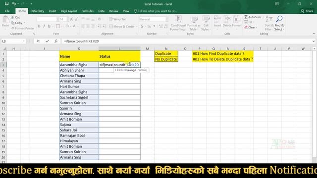
Task: Switch to the Data tab
Action: pyautogui.click(x=101, y=11)
